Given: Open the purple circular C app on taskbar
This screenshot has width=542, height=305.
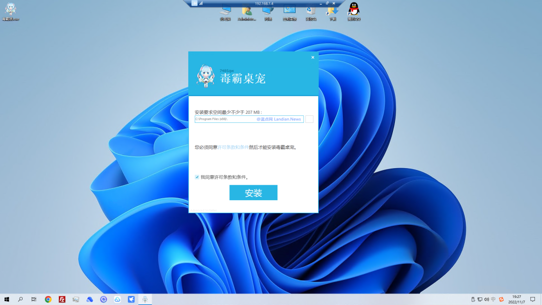Looking at the screenshot, I should point(103,299).
